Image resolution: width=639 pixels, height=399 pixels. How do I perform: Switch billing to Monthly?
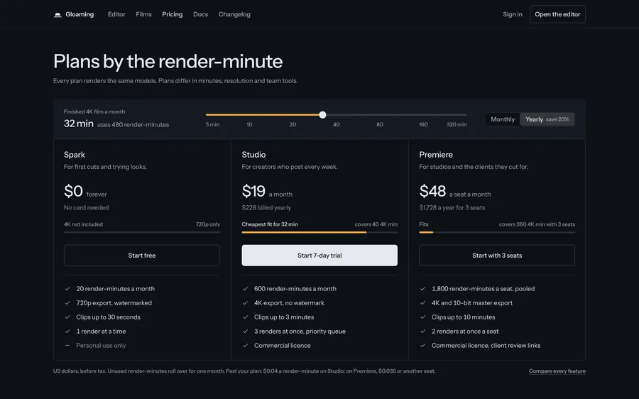coord(503,119)
